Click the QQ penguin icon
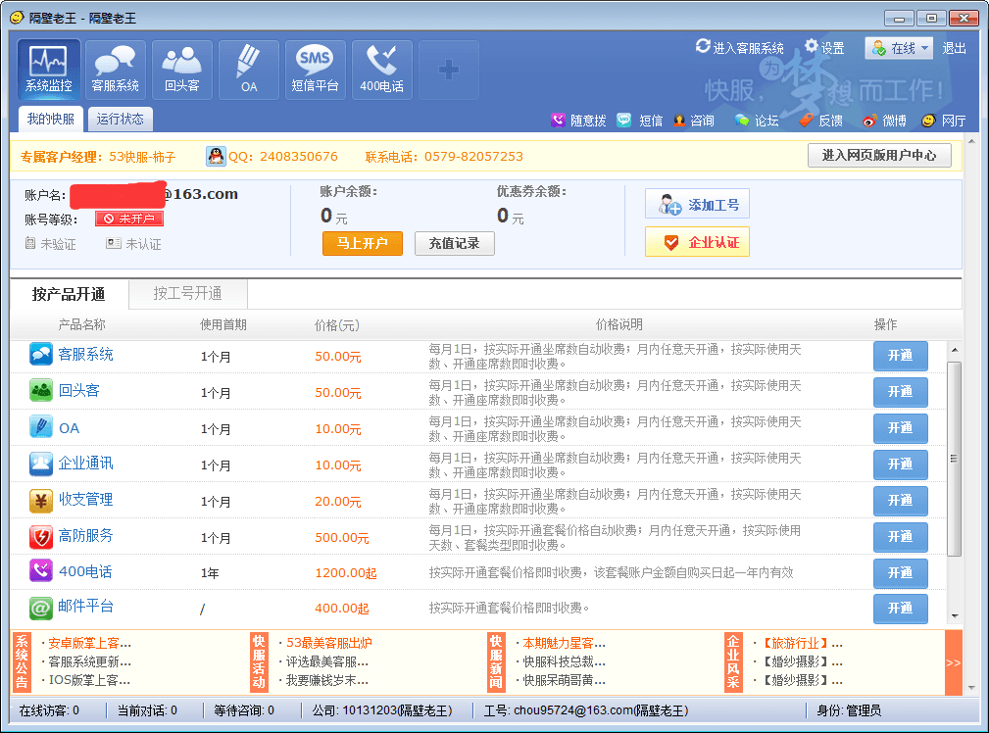The height and width of the screenshot is (733, 989). 216,156
